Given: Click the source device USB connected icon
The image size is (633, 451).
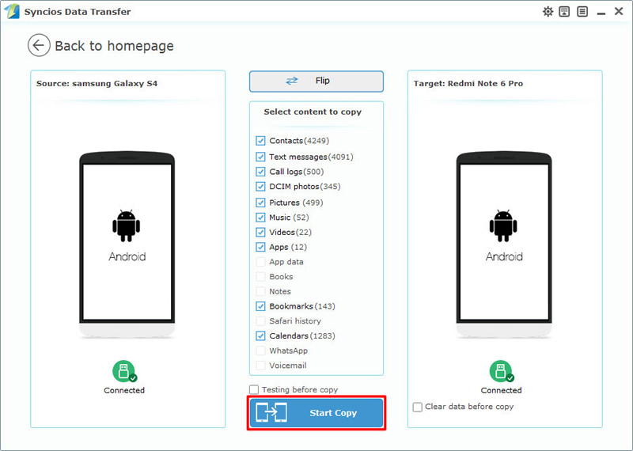Looking at the screenshot, I should pyautogui.click(x=124, y=371).
